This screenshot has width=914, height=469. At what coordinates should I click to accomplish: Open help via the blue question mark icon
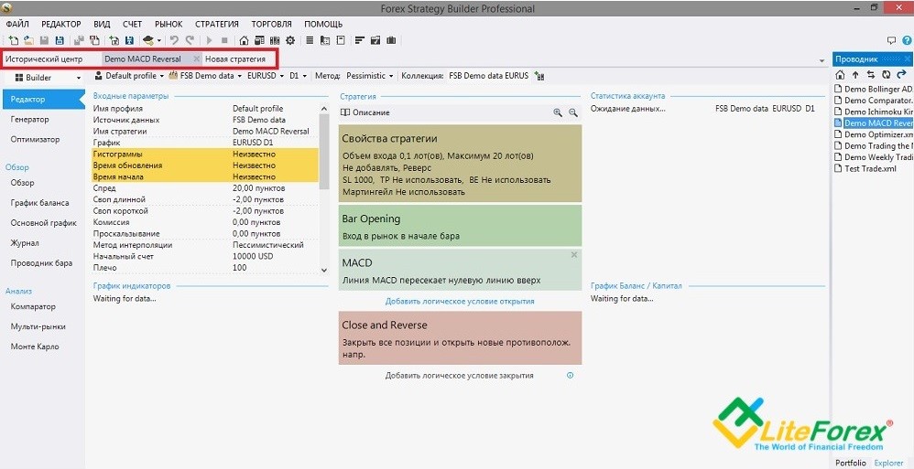click(906, 40)
